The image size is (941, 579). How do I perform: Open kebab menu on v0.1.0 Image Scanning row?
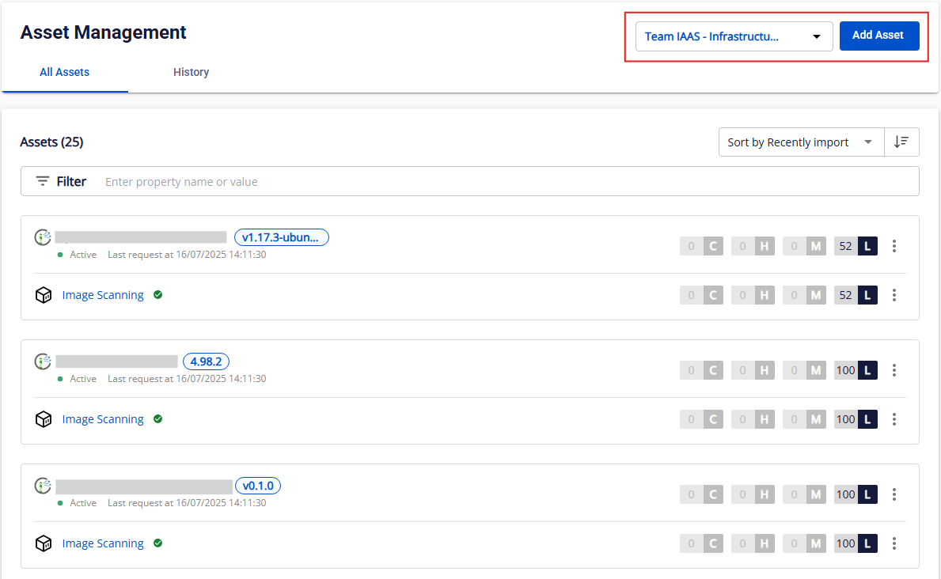coord(894,543)
